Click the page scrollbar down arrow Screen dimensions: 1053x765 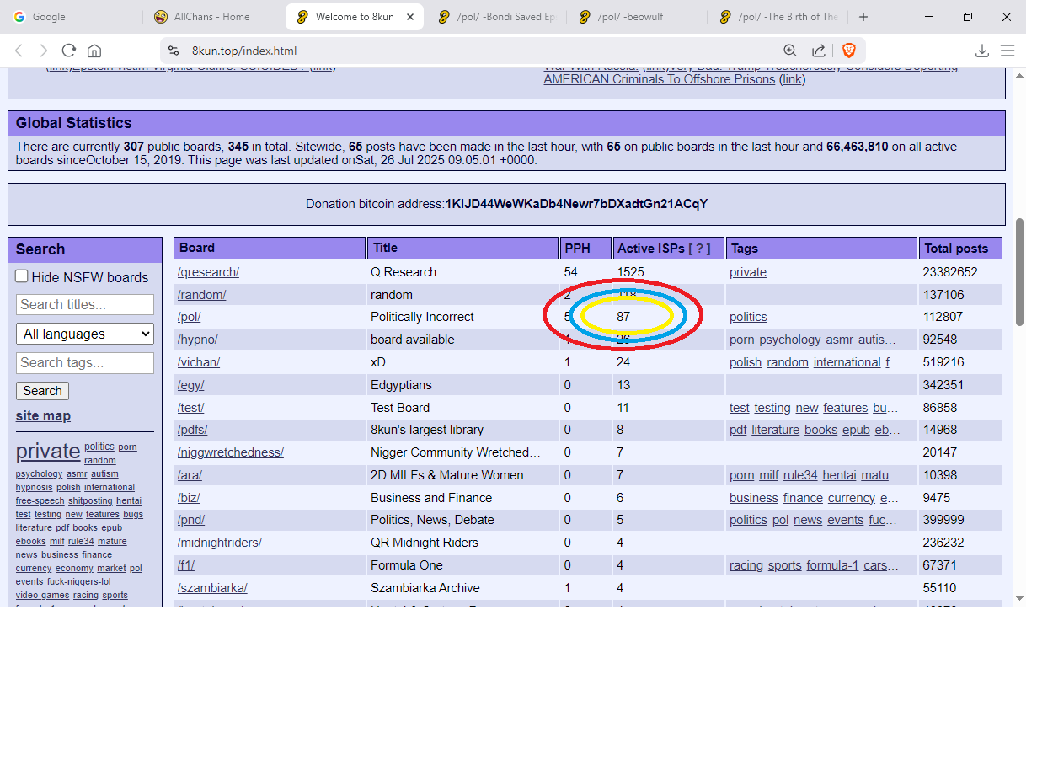pyautogui.click(x=1020, y=598)
